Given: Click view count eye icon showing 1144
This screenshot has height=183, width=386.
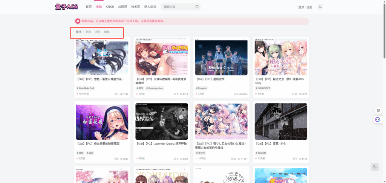Looking at the screenshot, I should (x=121, y=94).
